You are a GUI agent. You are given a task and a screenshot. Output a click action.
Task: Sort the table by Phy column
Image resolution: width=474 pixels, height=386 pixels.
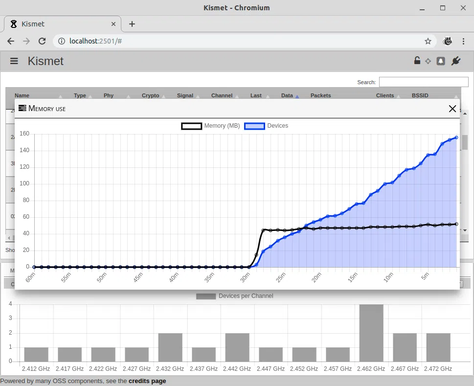pos(109,95)
